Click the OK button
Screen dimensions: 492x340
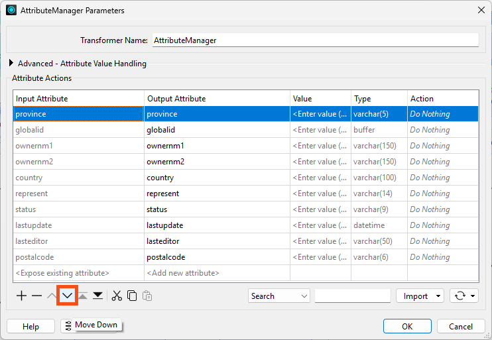click(x=407, y=326)
